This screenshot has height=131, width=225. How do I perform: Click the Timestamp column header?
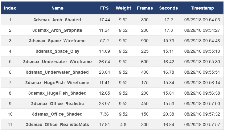pos(202,8)
